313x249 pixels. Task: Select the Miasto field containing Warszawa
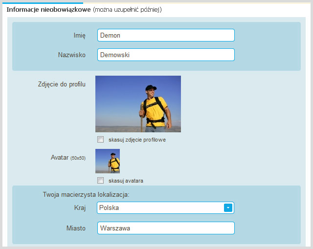tap(166, 228)
